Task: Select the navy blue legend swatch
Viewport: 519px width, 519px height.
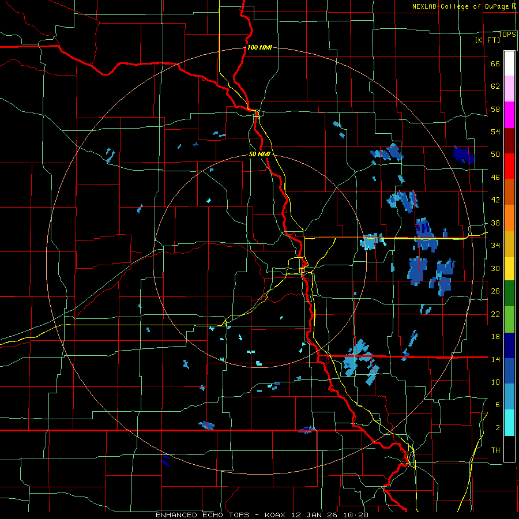Action: 509,345
